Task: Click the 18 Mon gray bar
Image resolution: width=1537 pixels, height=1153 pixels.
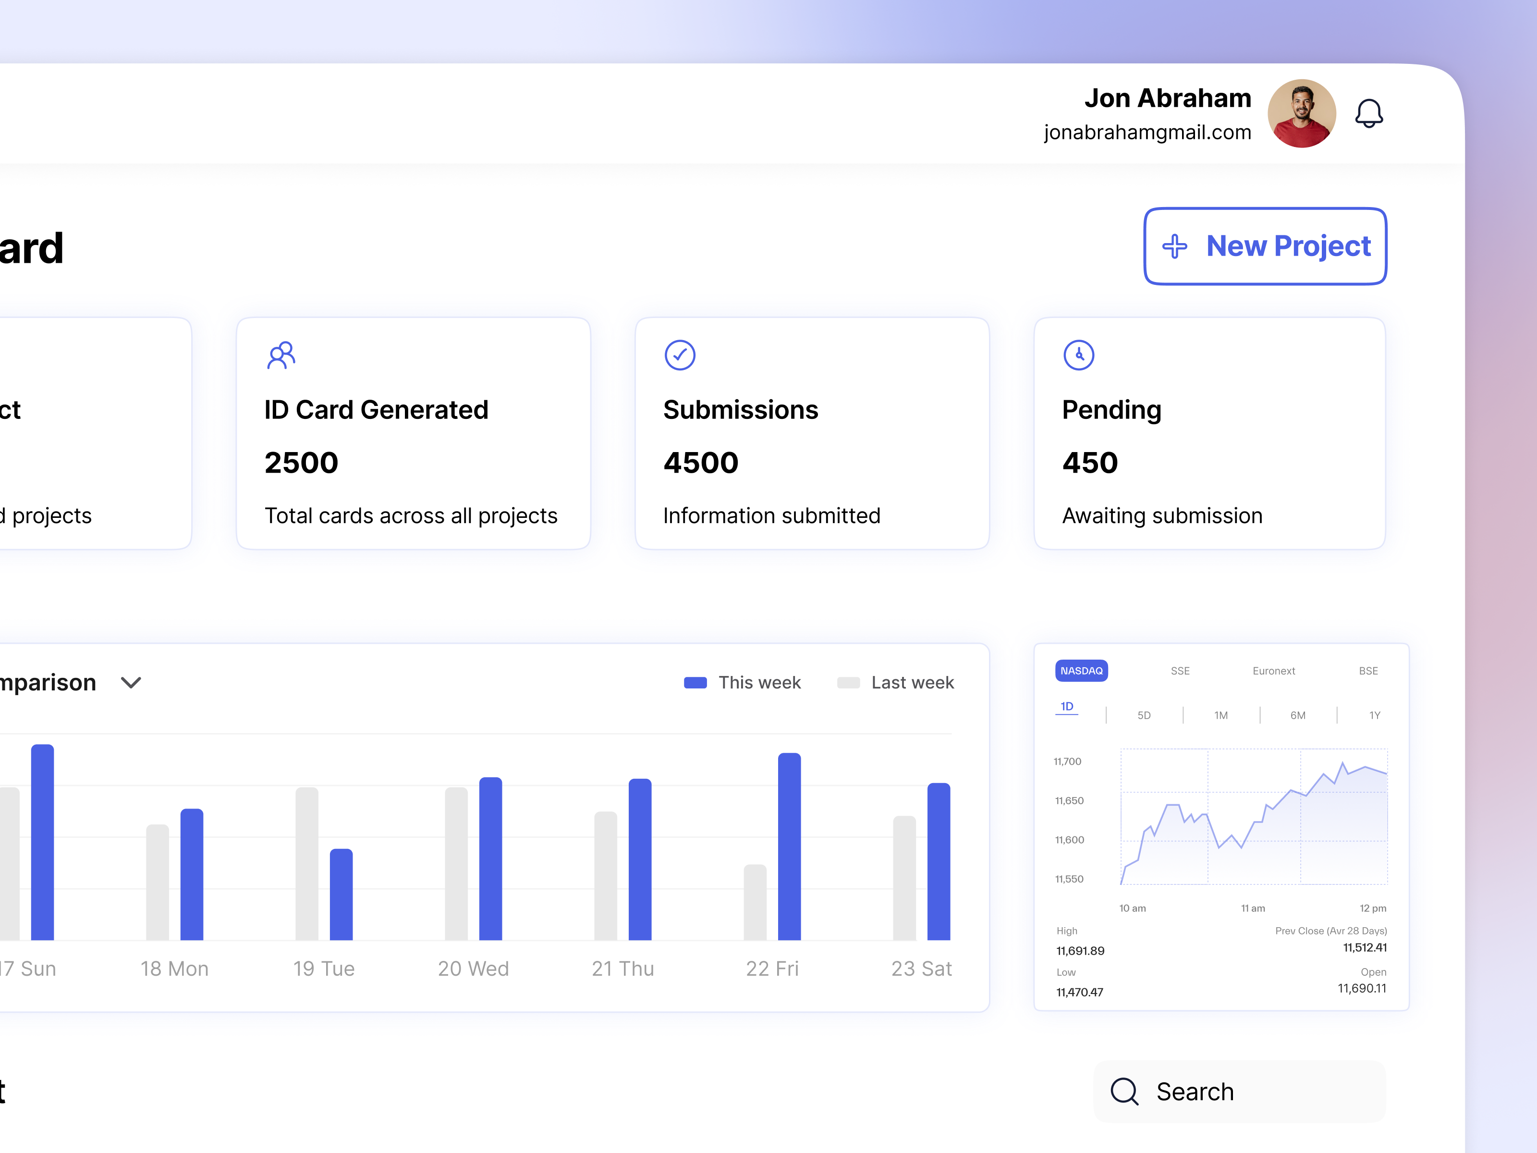Action: [x=158, y=883]
